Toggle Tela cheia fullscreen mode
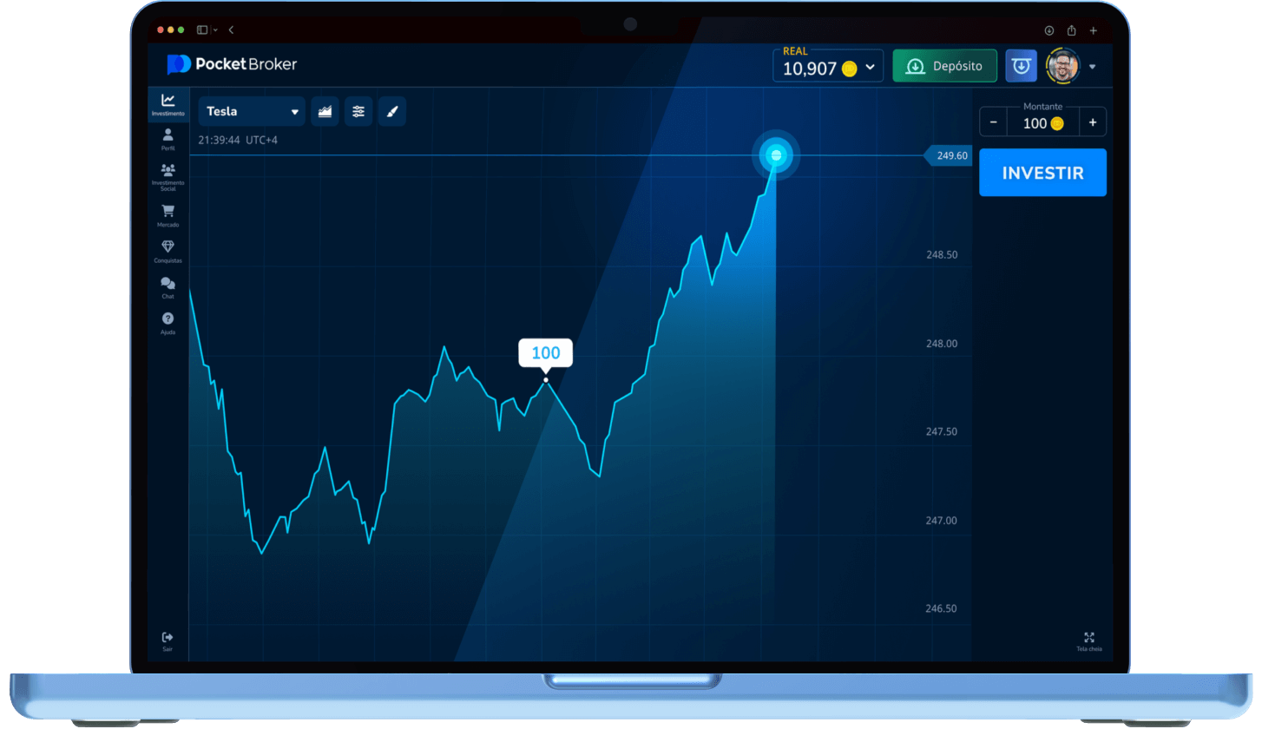 point(1089,640)
